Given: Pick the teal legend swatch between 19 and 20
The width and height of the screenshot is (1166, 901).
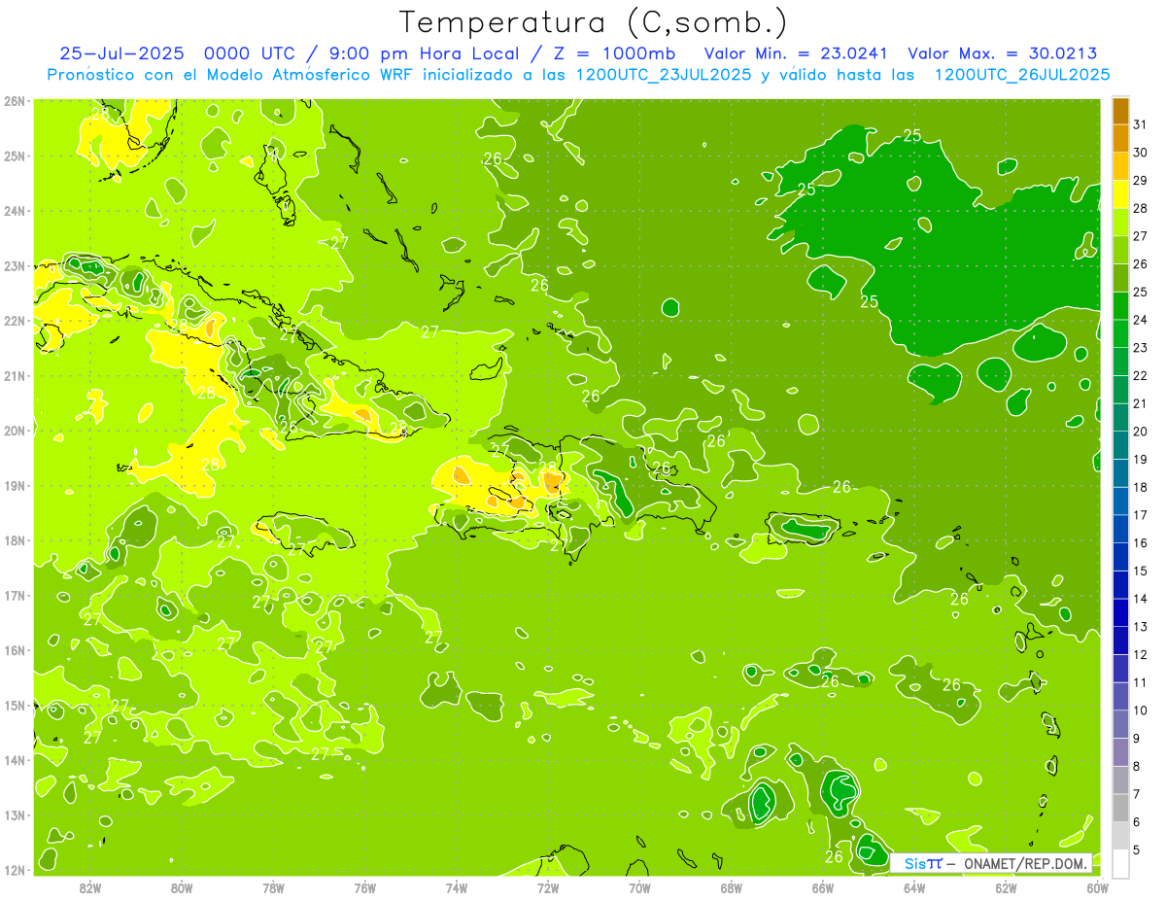Looking at the screenshot, I should [1120, 445].
